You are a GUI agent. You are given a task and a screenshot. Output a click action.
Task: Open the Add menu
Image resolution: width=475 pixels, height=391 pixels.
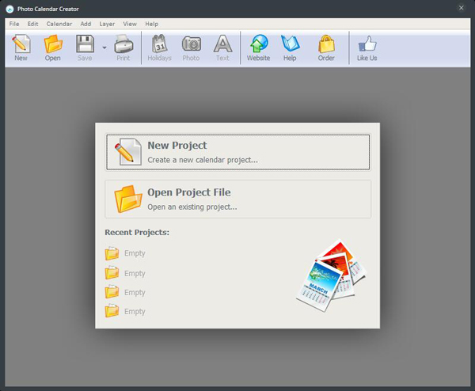tap(85, 24)
